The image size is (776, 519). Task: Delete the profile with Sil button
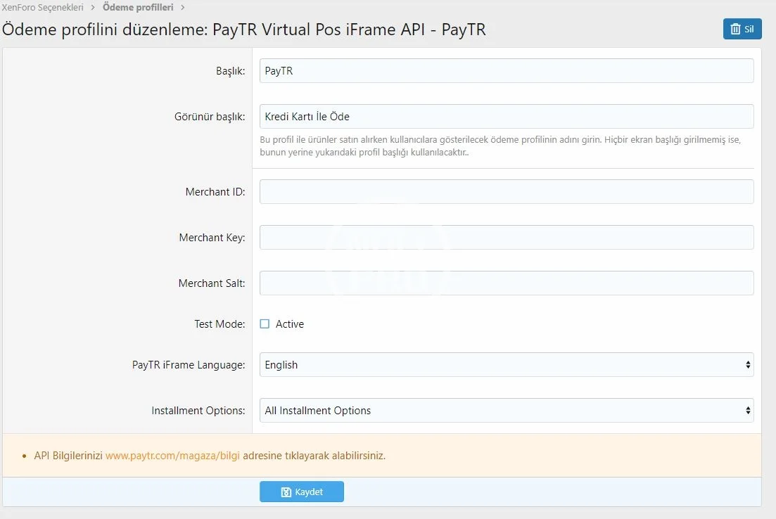tap(742, 29)
